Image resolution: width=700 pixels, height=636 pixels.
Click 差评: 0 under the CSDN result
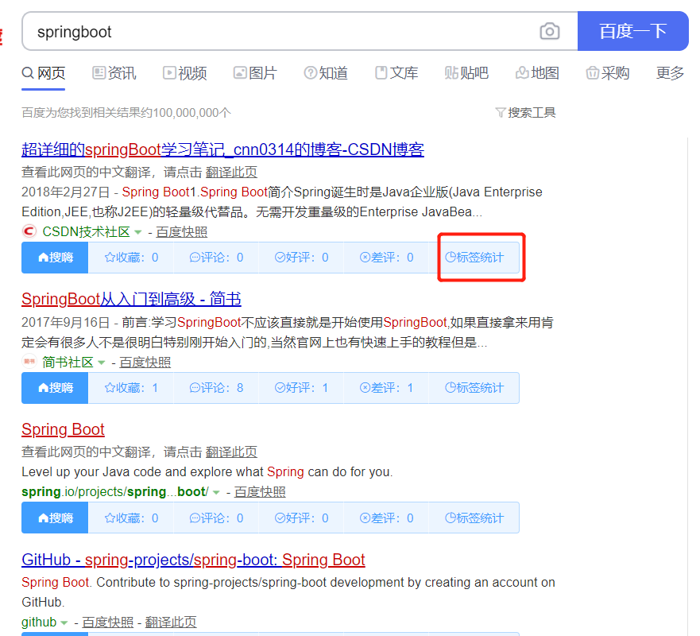point(386,258)
